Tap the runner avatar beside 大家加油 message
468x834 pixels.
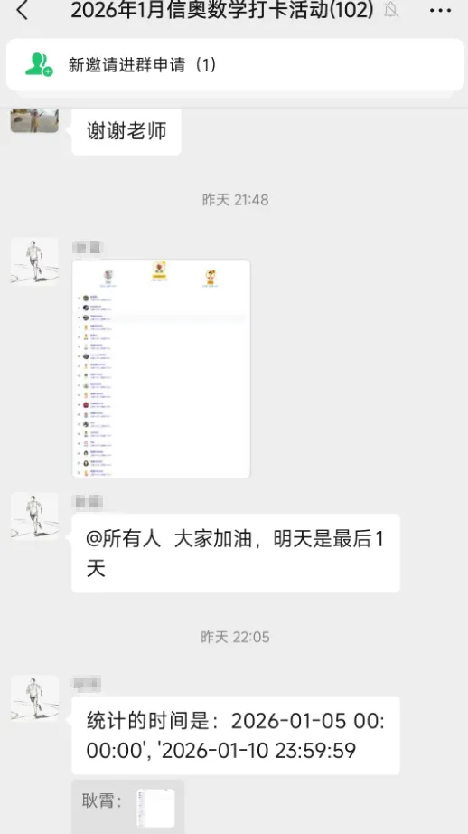(34, 517)
